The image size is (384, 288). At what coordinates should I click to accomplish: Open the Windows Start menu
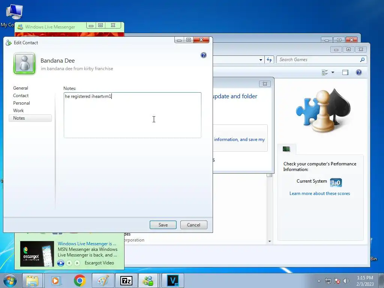[10, 280]
